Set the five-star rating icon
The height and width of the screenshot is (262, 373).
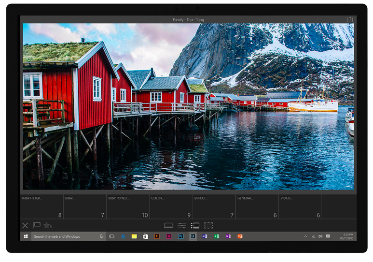pyautogui.click(x=47, y=225)
